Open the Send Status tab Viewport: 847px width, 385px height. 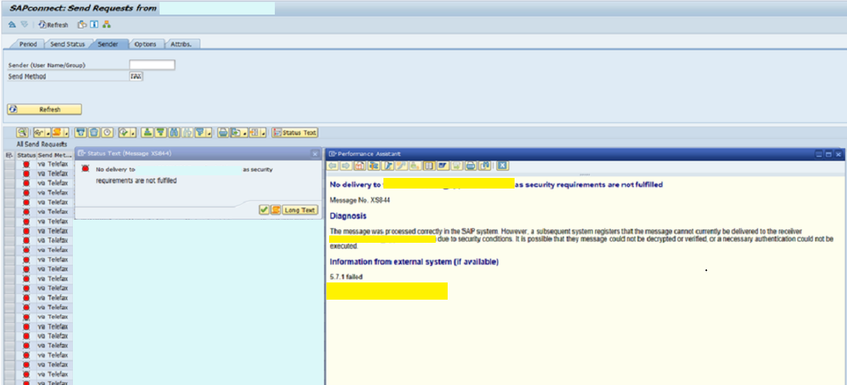(68, 44)
